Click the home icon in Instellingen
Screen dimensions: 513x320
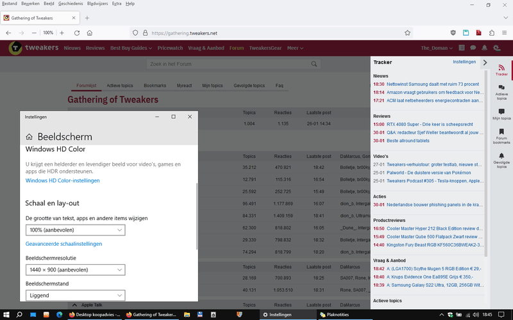(x=29, y=136)
